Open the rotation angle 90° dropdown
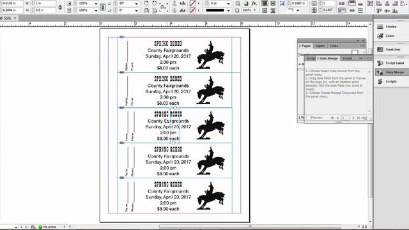Screen dimensions: 409x230 pos(136,4)
